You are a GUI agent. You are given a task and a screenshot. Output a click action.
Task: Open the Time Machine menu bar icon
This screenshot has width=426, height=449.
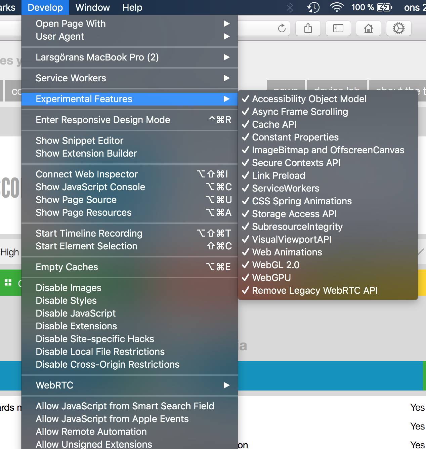pos(313,7)
